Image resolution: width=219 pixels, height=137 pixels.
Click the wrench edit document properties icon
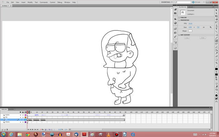coord(210,27)
